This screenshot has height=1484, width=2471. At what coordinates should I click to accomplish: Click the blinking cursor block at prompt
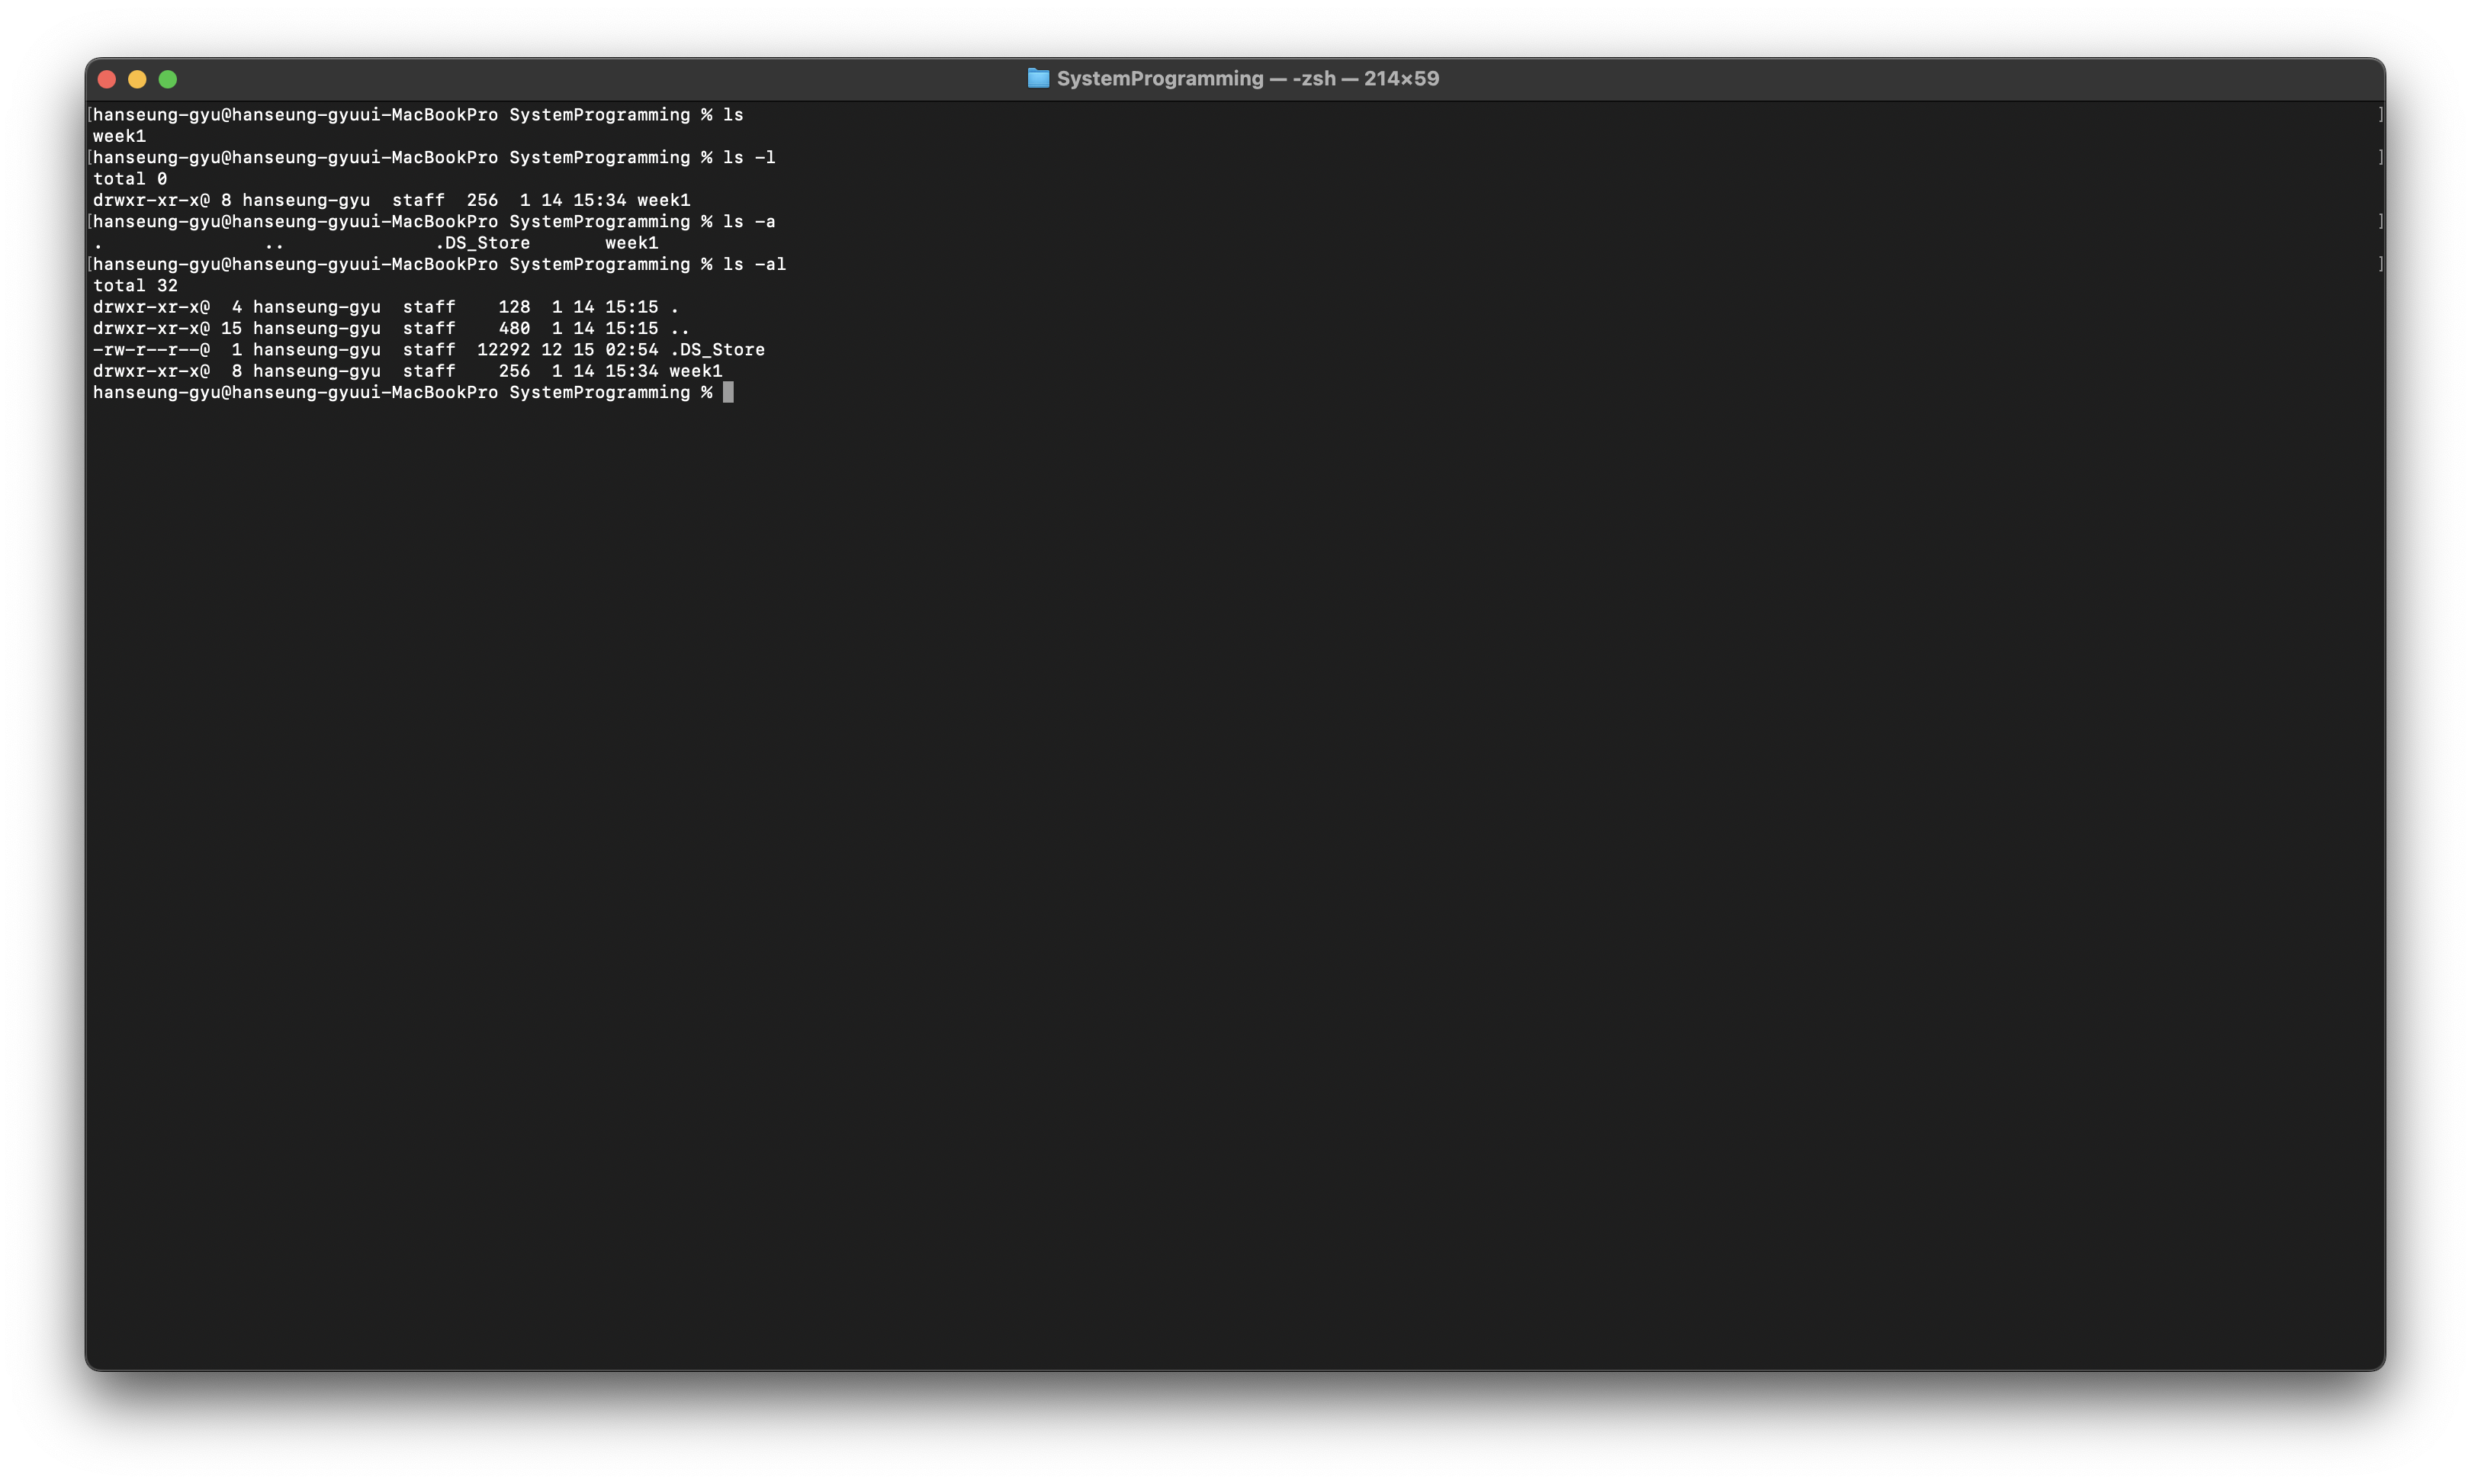tap(728, 392)
